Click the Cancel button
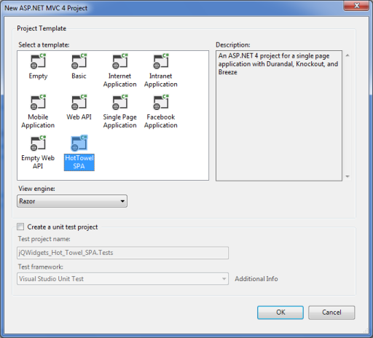The width and height of the screenshot is (373, 338). point(331,313)
